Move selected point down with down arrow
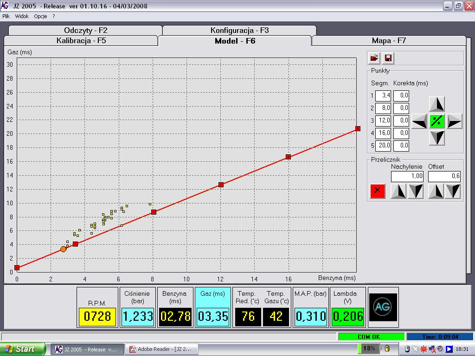Image resolution: width=475 pixels, height=356 pixels. click(437, 138)
